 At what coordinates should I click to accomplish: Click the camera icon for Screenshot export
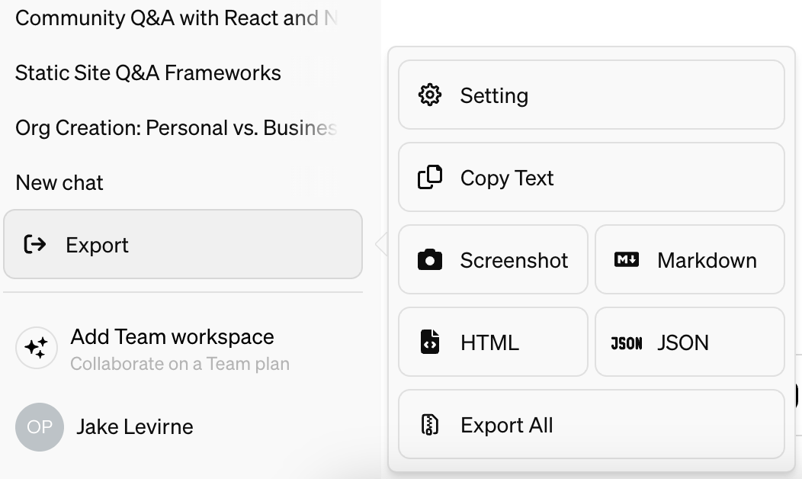coord(430,260)
